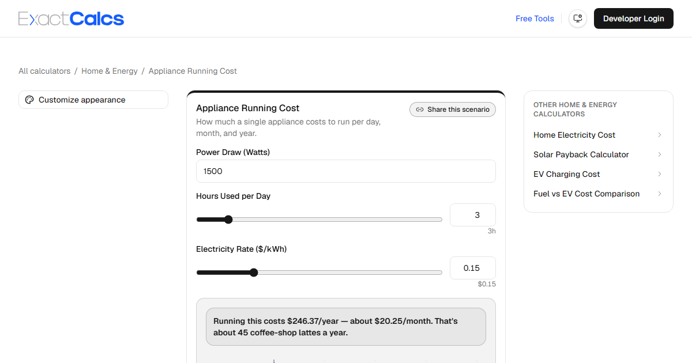Screen dimensions: 692x363
Task: Click the '3h' value under hours box
Action: [x=491, y=231]
